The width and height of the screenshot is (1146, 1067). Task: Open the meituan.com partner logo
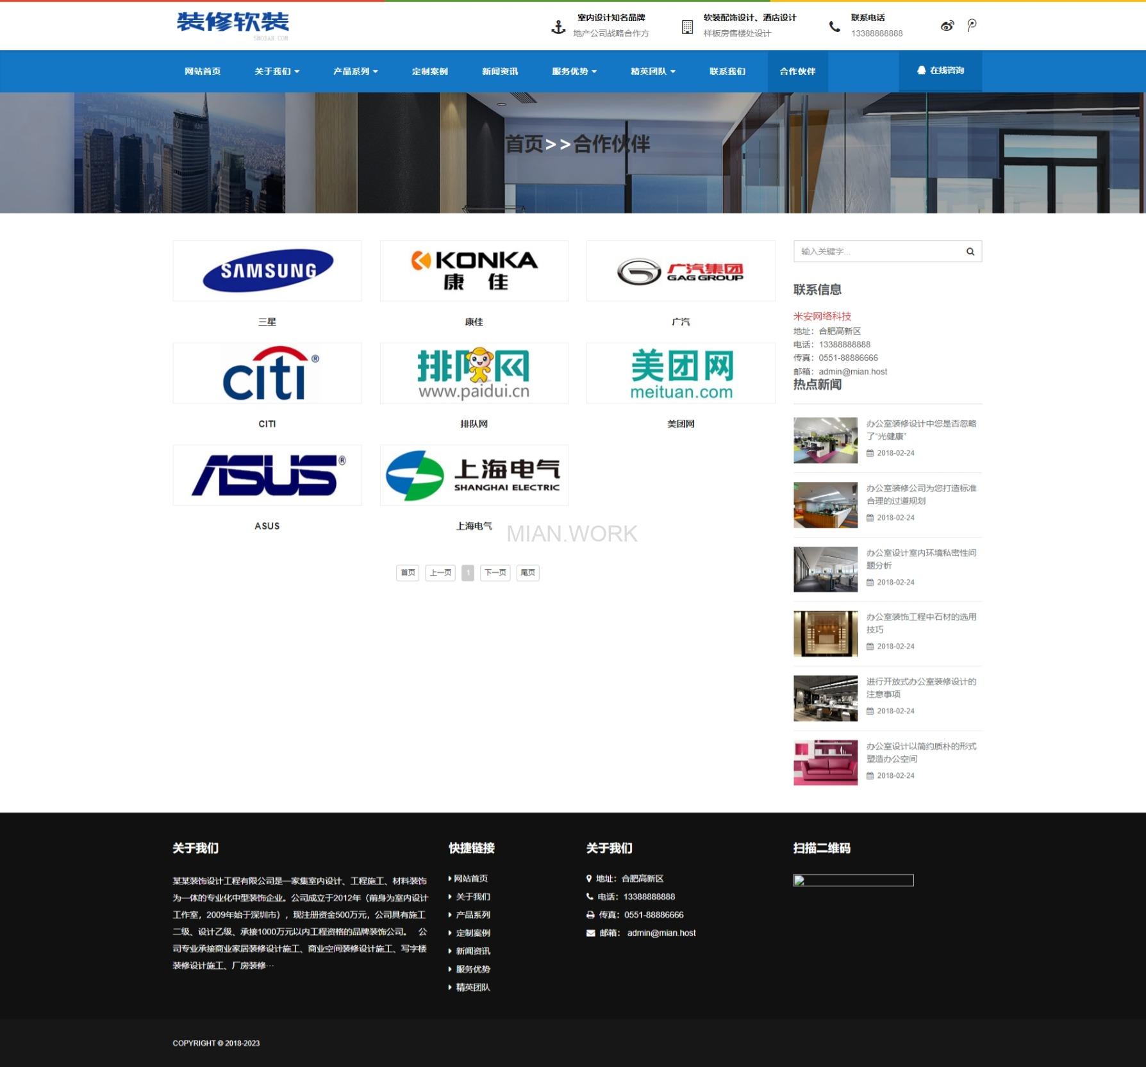pos(681,373)
